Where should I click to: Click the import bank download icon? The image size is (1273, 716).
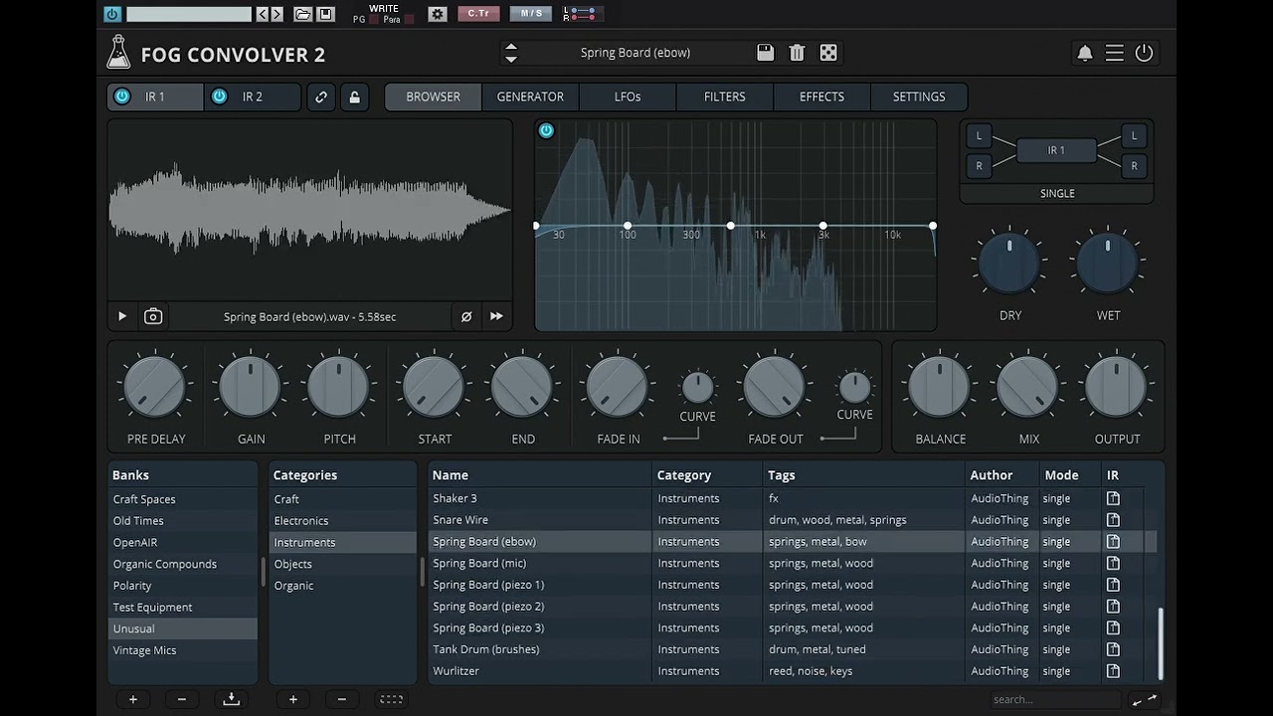click(231, 699)
